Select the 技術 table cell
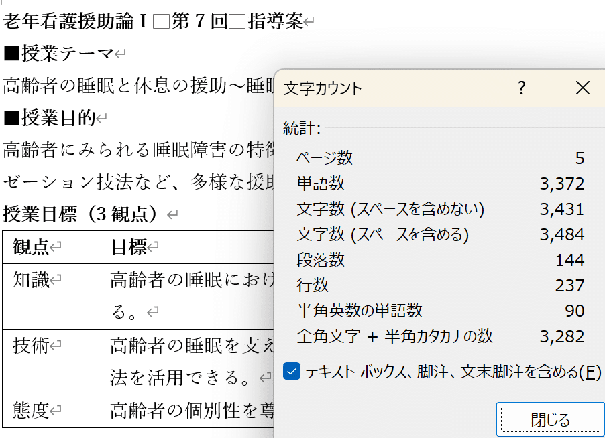 [32, 346]
